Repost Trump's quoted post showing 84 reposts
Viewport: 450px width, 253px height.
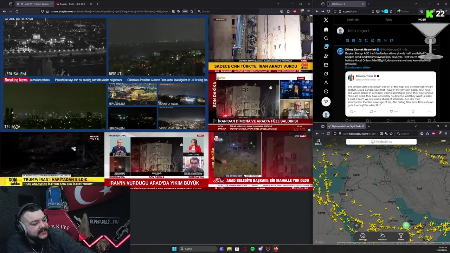click(x=371, y=111)
